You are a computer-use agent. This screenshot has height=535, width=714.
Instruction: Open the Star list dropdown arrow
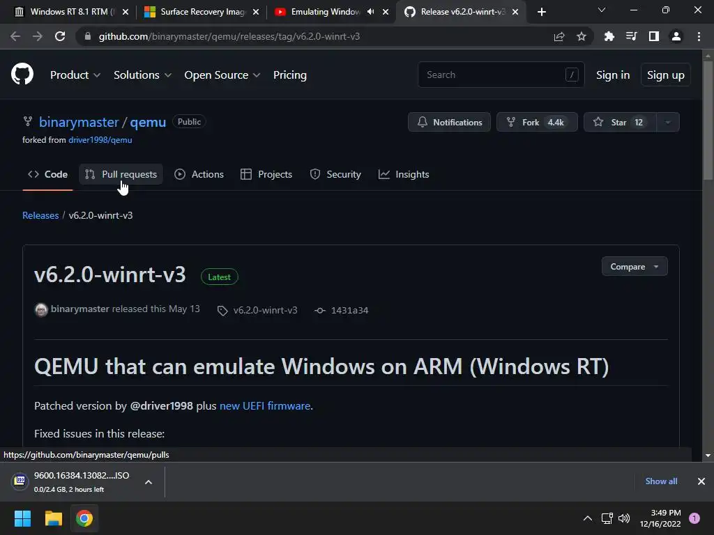(x=667, y=122)
